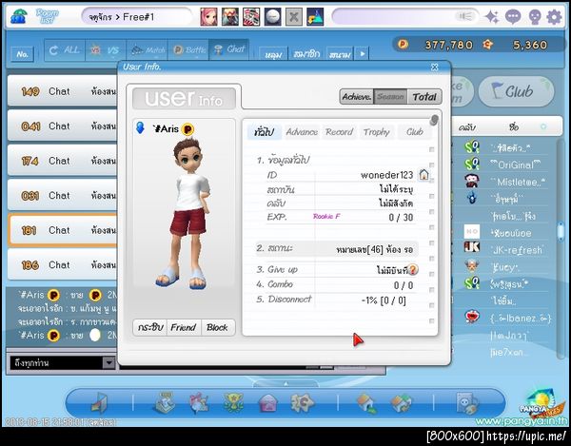Open the puzzle piece icon in bottom bar
The image size is (571, 446).
302,402
